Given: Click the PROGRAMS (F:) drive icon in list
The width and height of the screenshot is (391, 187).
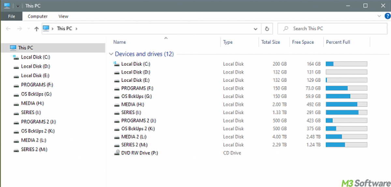Looking at the screenshot, I should coord(117,88).
